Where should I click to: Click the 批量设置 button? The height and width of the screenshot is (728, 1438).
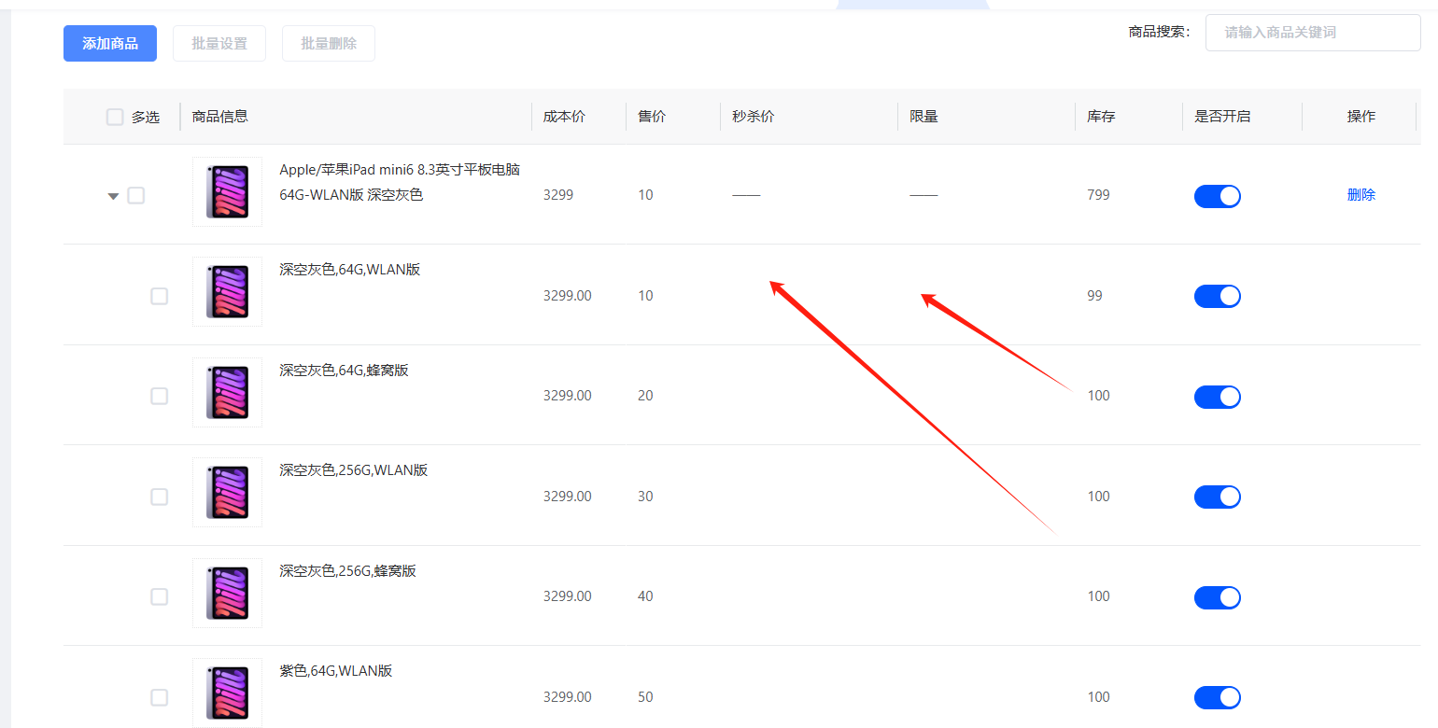pyautogui.click(x=219, y=43)
